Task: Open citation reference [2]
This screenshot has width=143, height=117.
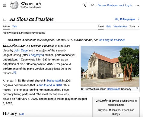Action: click(x=15, y=72)
